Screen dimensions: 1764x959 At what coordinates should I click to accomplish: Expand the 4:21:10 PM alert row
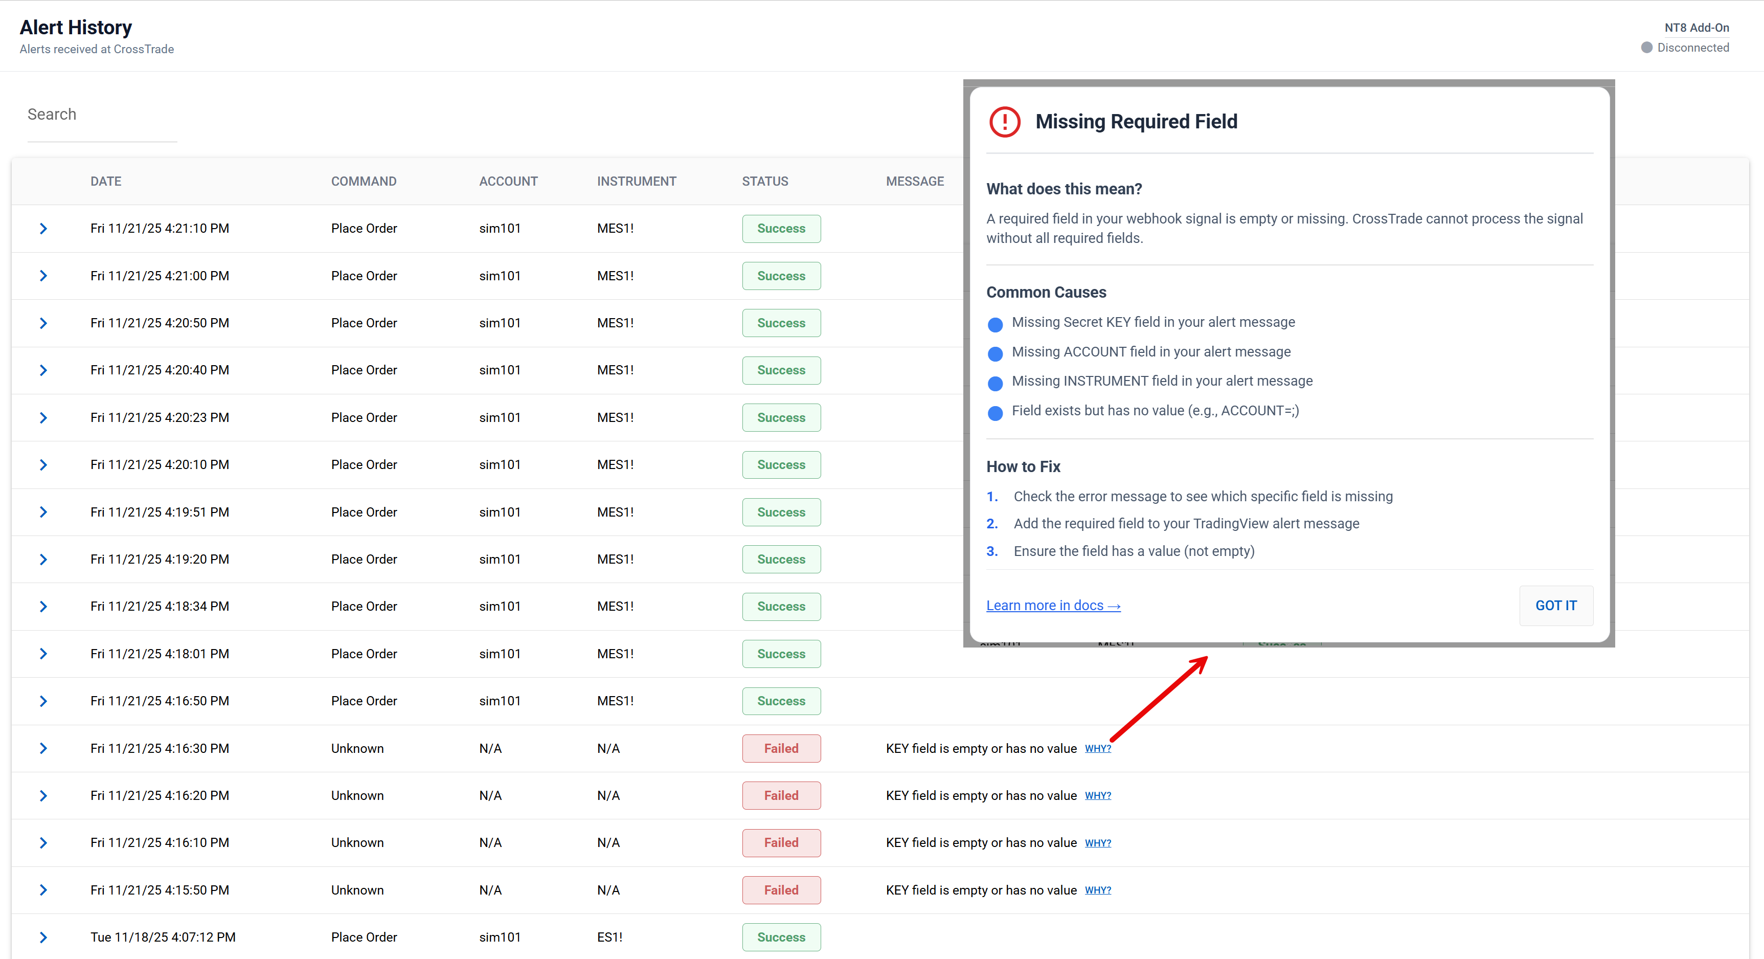click(x=43, y=228)
